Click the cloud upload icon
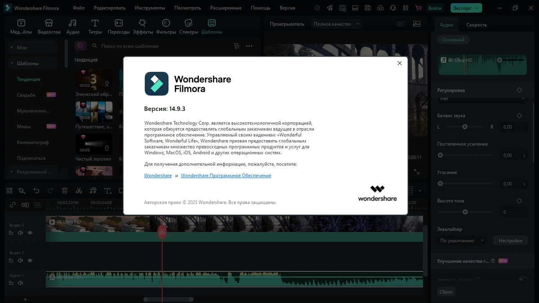This screenshot has height=303, width=539. (380, 8)
